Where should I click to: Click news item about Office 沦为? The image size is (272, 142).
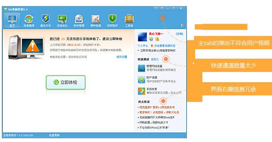point(154,127)
